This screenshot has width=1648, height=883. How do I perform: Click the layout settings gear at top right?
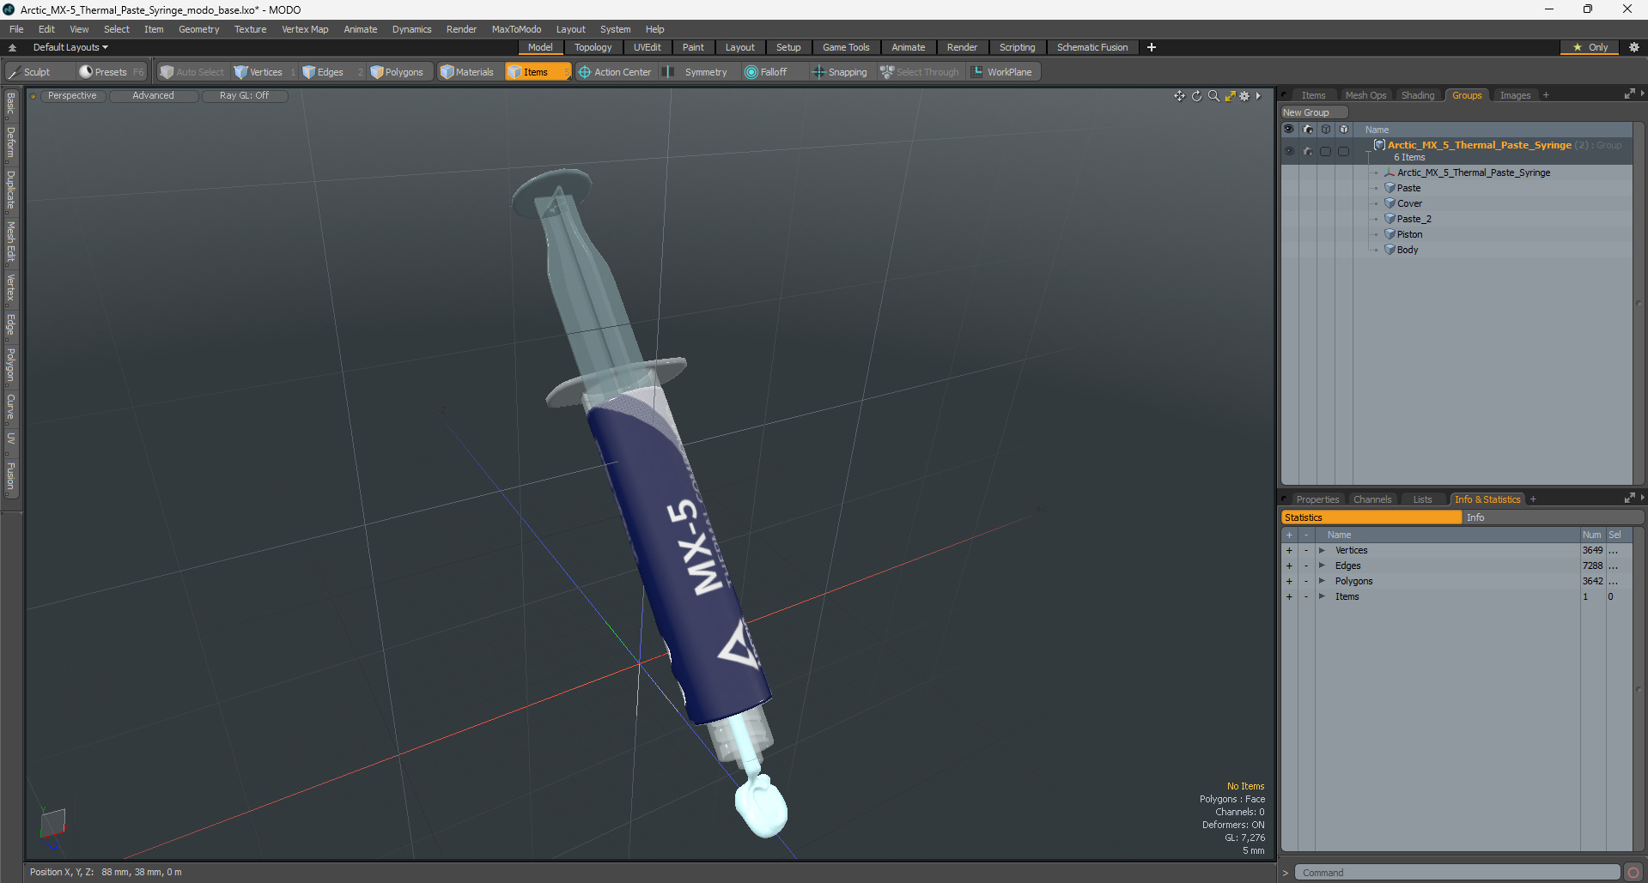tap(1633, 47)
